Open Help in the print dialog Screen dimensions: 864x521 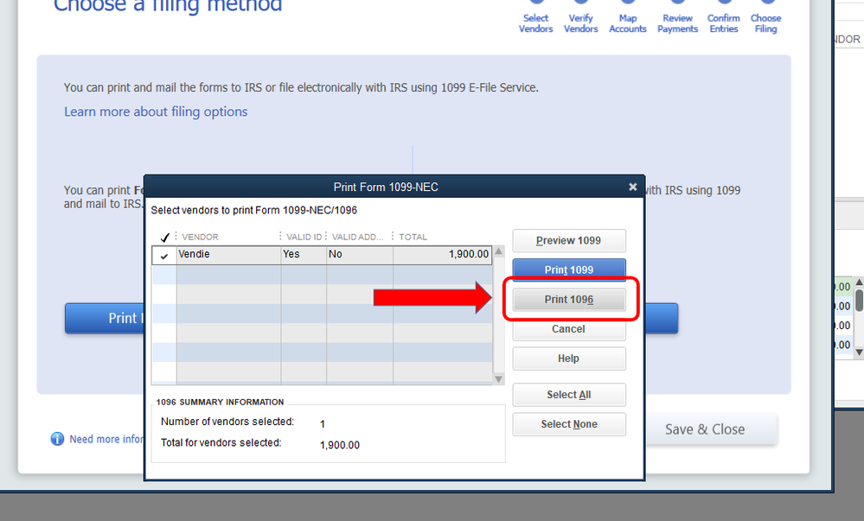[569, 359]
